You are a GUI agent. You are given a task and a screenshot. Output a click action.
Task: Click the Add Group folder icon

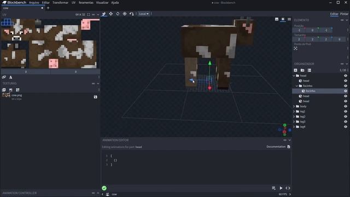pyautogui.click(x=302, y=70)
